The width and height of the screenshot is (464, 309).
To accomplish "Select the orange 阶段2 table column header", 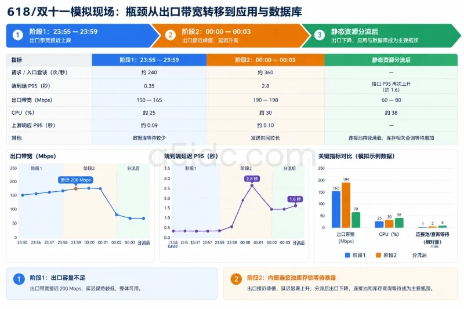I will (266, 60).
